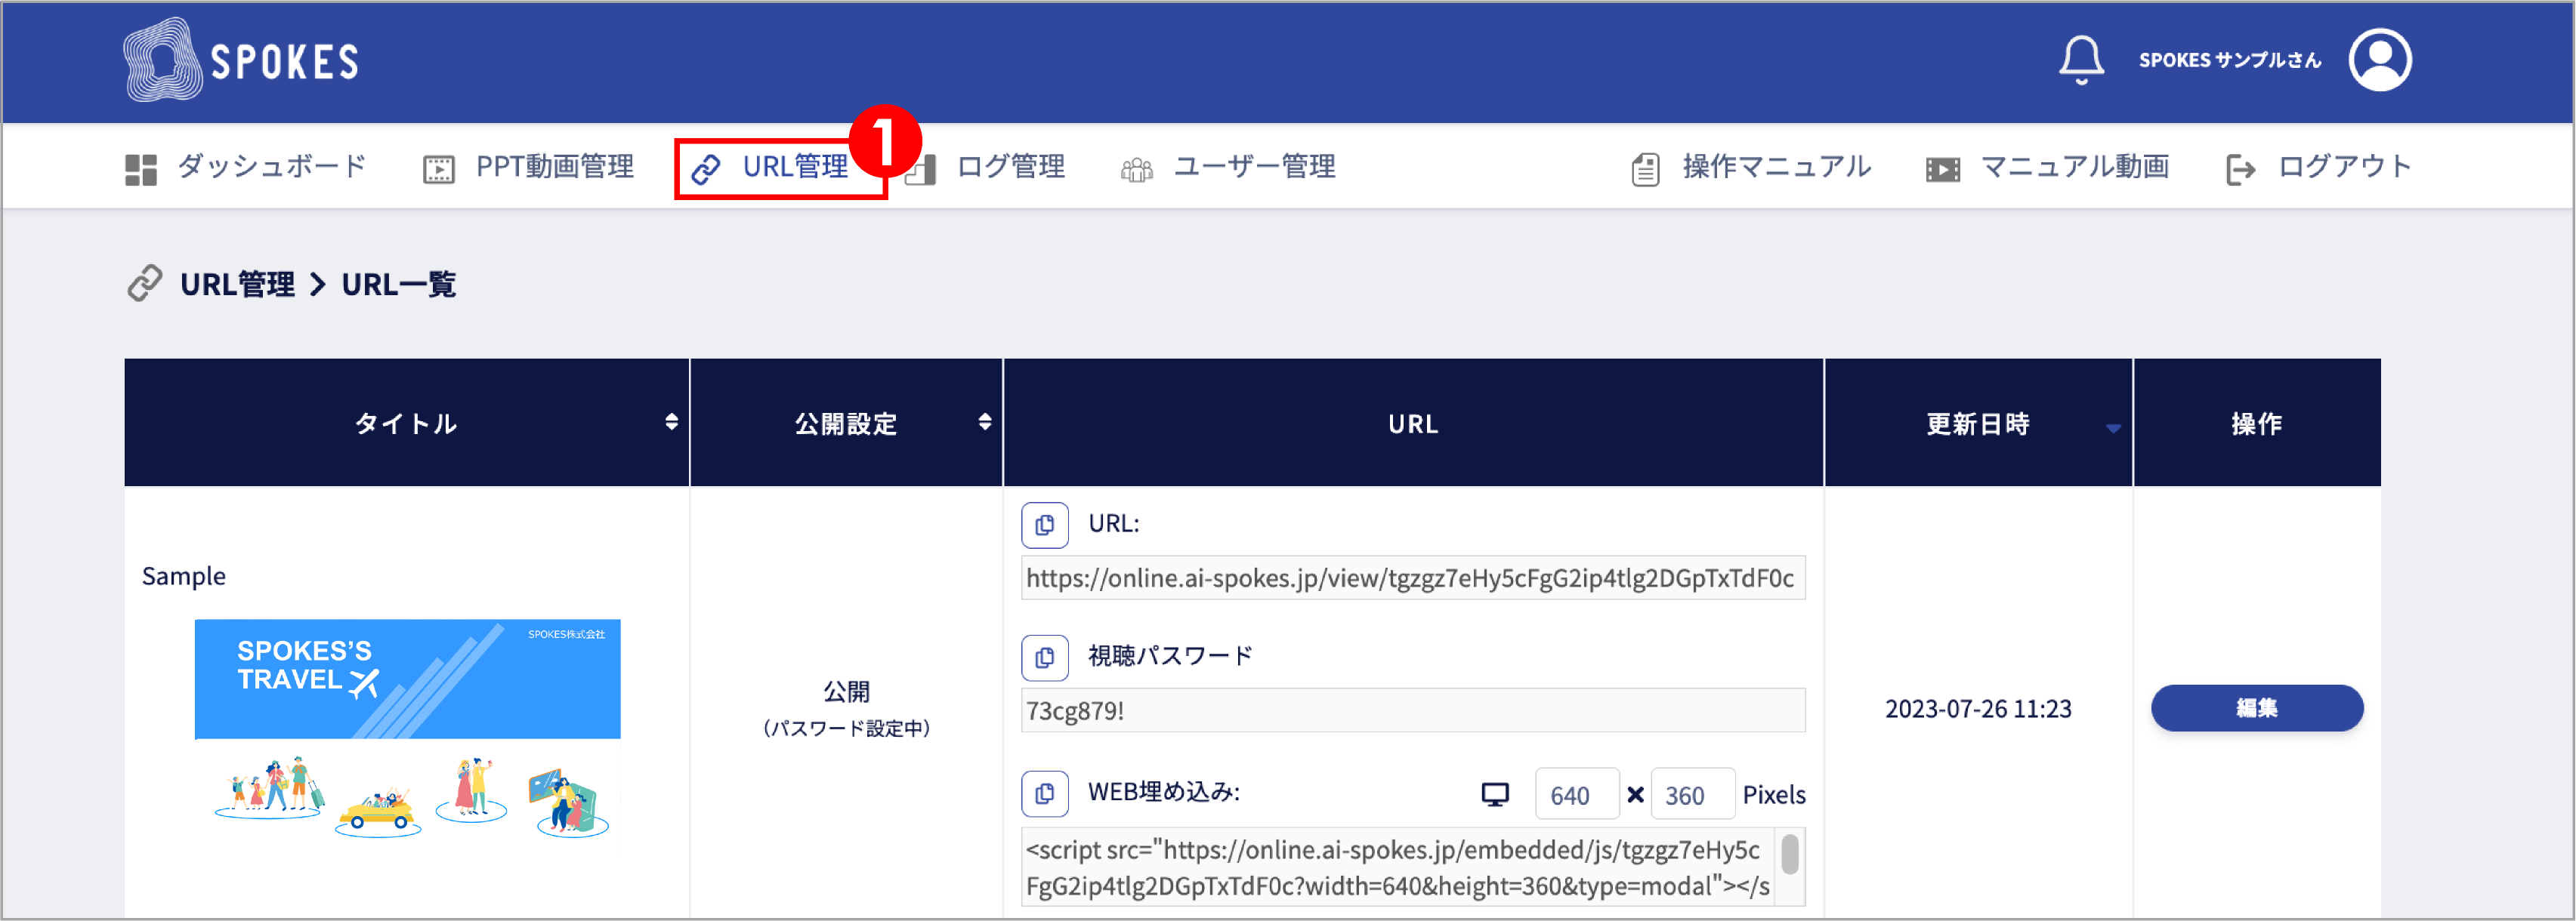
Task: Click the link icon beside URL管理 breadcrumb
Action: (144, 282)
